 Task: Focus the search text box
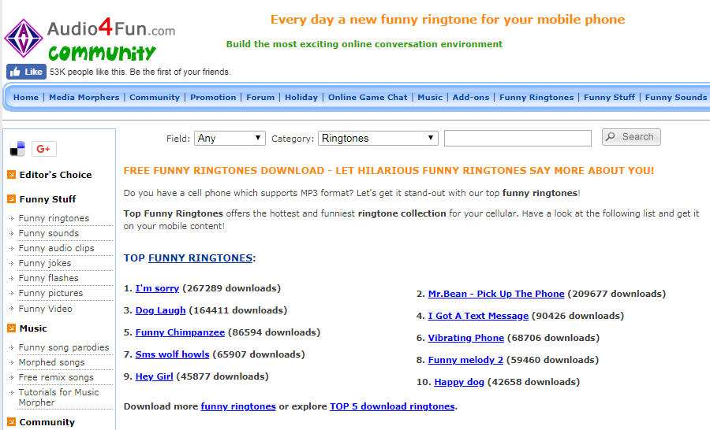point(518,139)
